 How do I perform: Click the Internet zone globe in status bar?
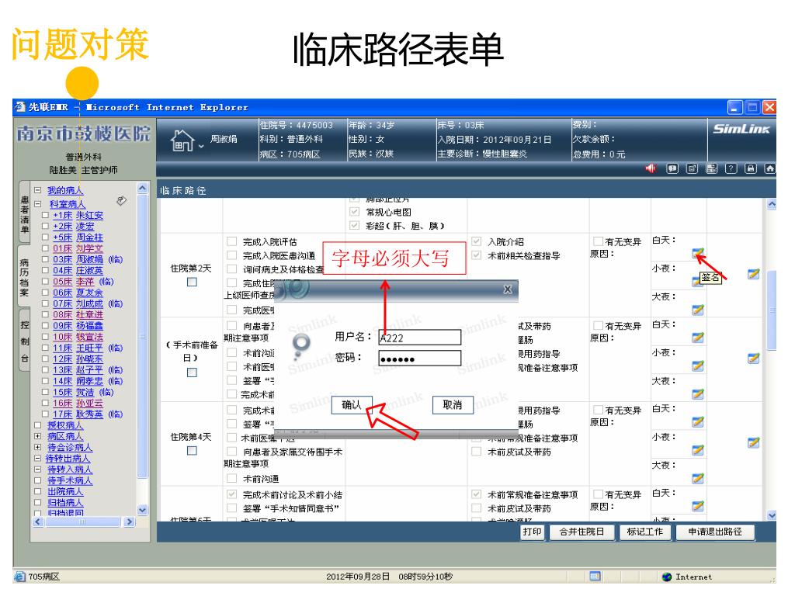pyautogui.click(x=667, y=577)
